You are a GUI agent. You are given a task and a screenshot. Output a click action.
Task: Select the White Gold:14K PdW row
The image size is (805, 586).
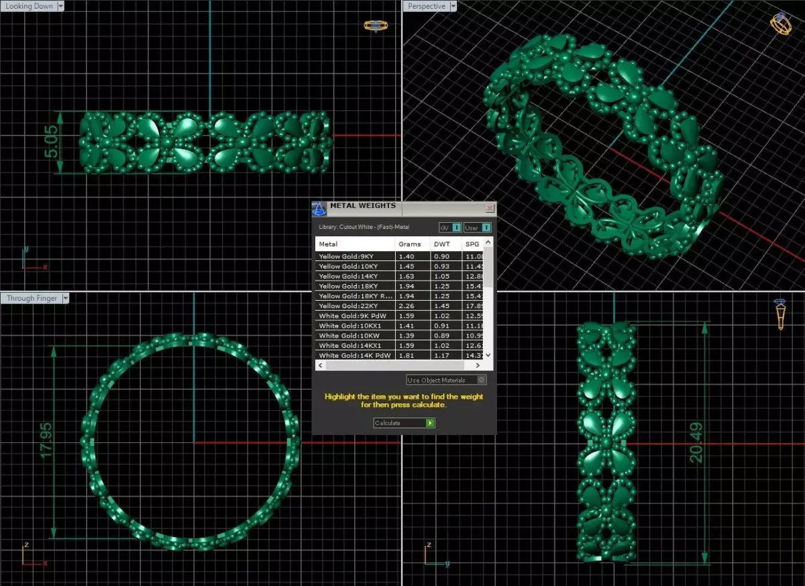pyautogui.click(x=400, y=355)
